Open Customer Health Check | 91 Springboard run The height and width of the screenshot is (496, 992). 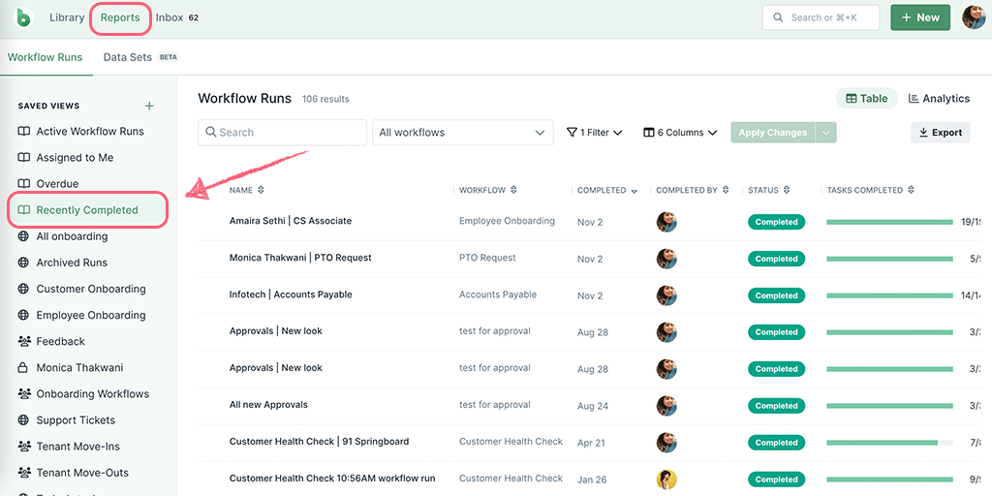point(319,441)
